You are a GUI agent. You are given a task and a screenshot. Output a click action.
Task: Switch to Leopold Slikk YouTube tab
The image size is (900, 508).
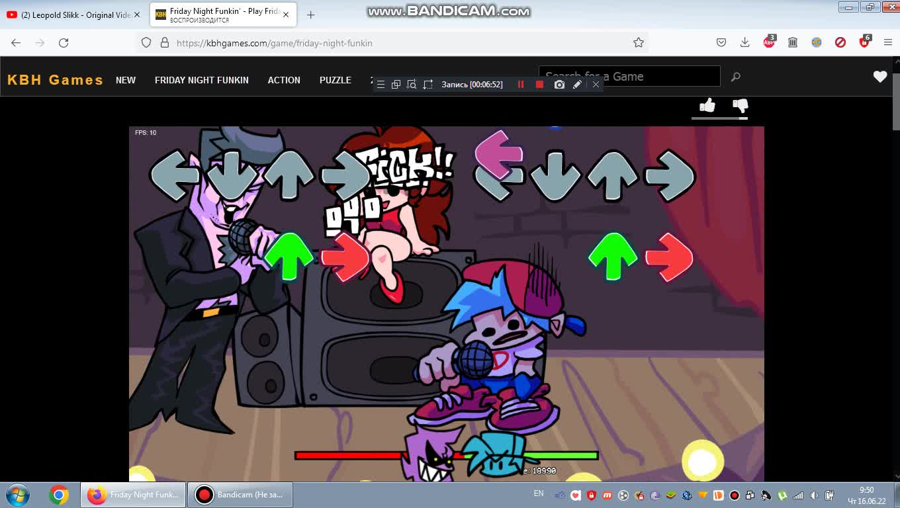pyautogui.click(x=74, y=15)
